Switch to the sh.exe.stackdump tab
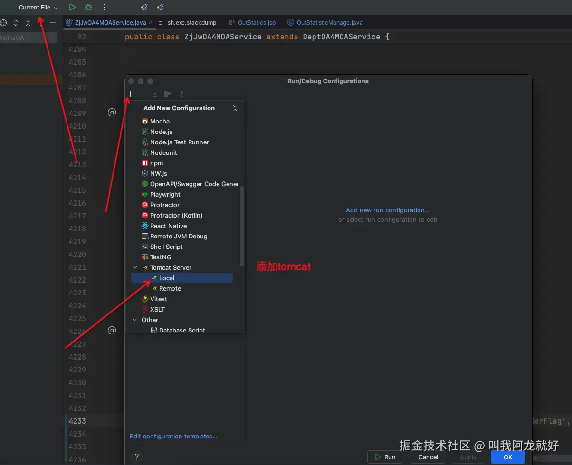572x465 pixels. pos(187,22)
